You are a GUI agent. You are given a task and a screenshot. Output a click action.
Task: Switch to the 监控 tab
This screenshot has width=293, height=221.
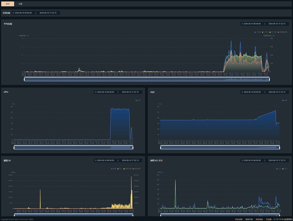click(x=8, y=4)
